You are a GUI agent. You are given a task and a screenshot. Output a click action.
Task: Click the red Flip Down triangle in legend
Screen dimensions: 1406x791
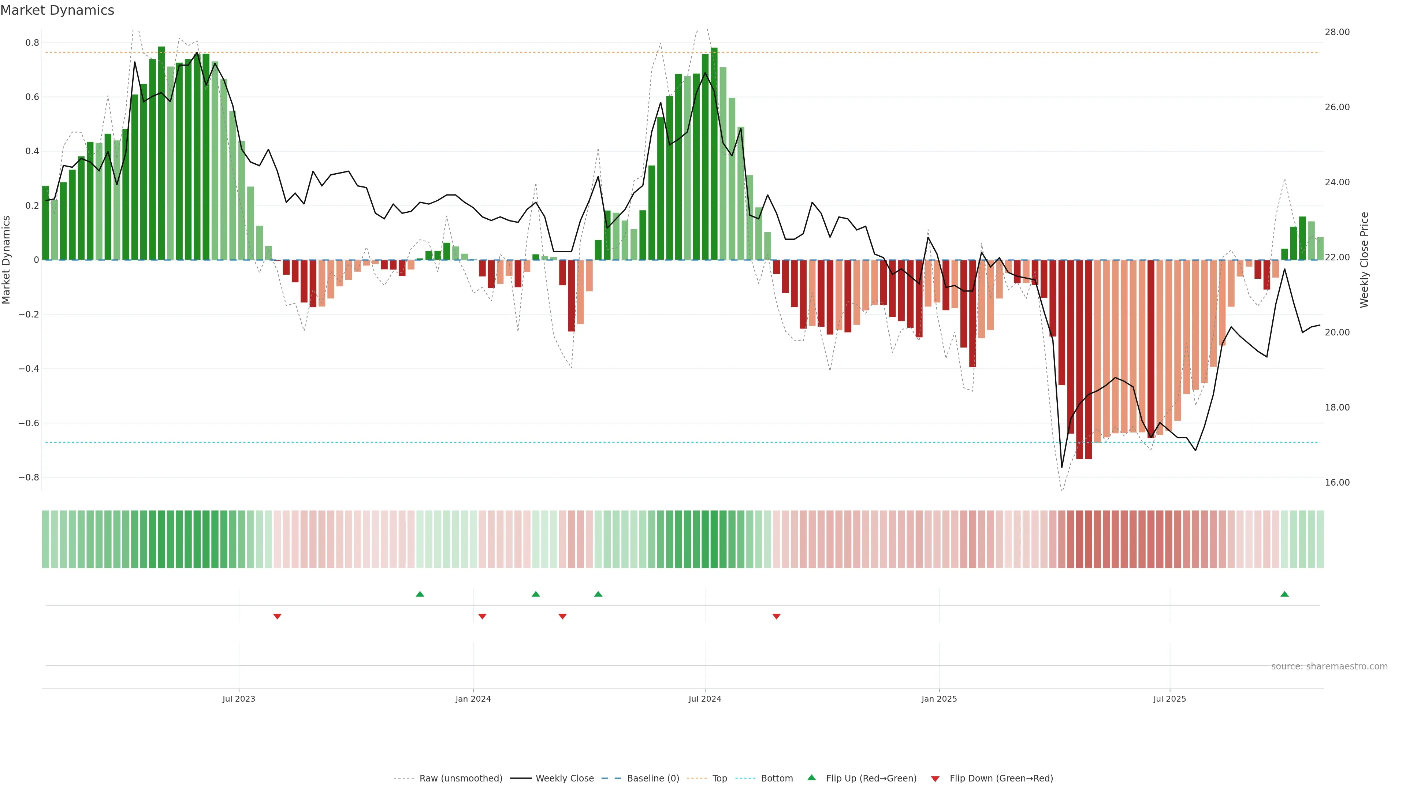(x=935, y=779)
